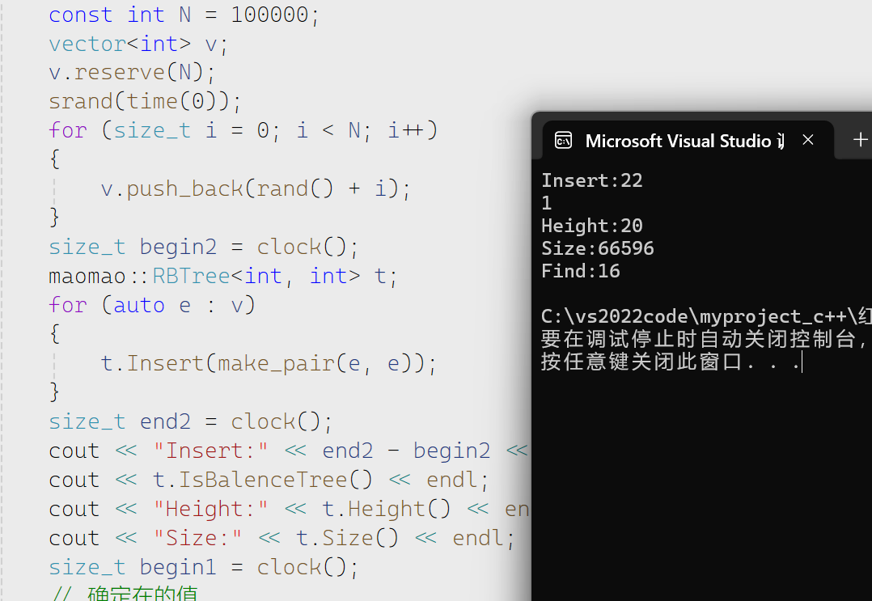Click the 'for (size_t i = 0; i < N; i++)' line
This screenshot has width=872, height=601.
(243, 131)
